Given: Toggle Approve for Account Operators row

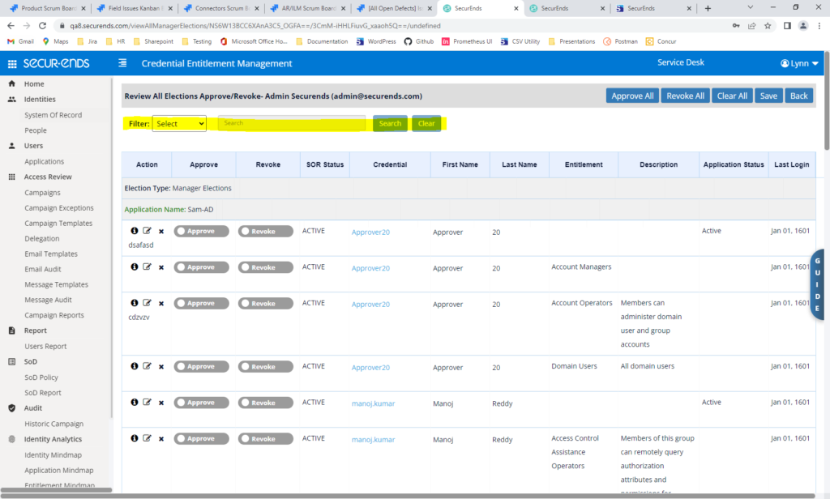Looking at the screenshot, I should pos(201,303).
